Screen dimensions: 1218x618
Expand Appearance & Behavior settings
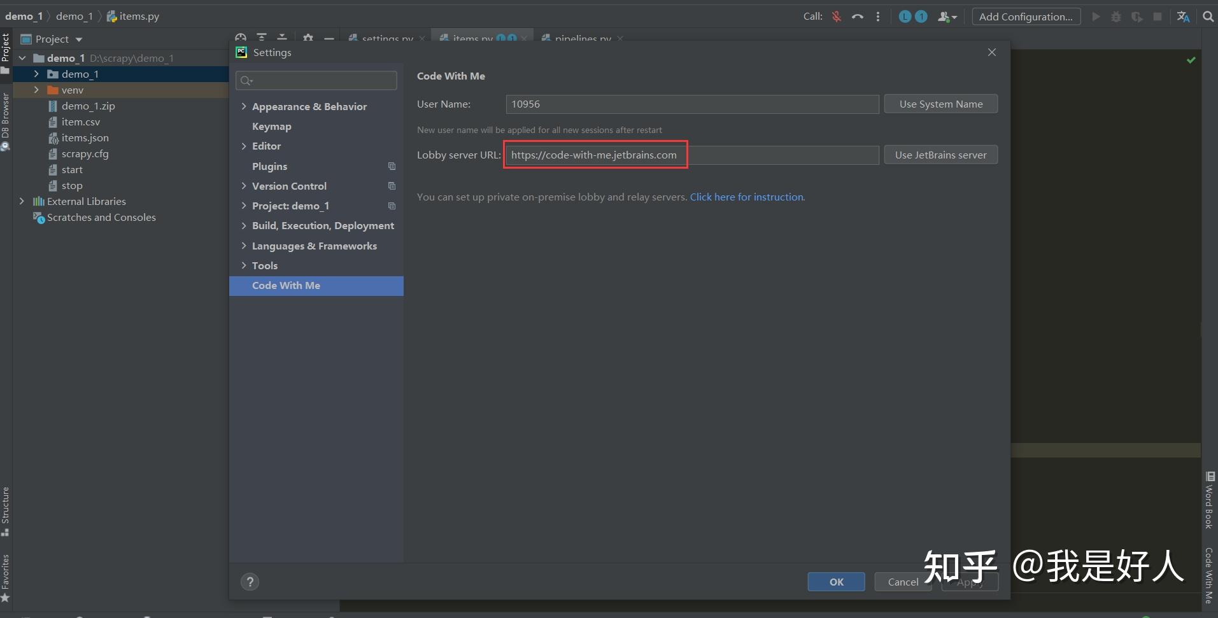(244, 106)
